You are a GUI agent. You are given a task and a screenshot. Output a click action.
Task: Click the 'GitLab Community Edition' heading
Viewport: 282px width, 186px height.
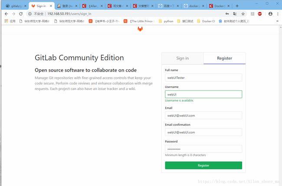point(79,58)
